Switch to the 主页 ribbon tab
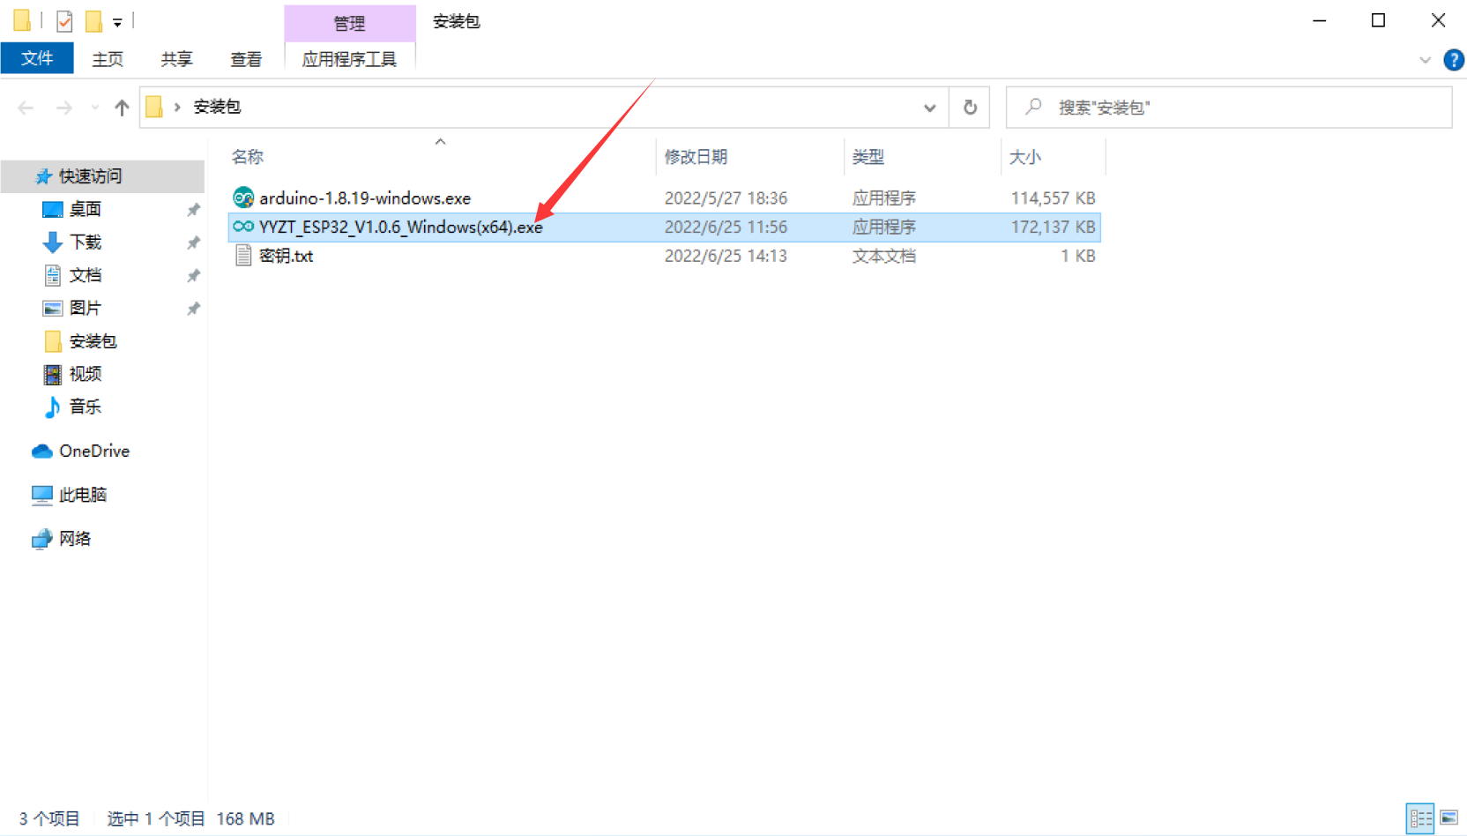1467x836 pixels. (108, 59)
